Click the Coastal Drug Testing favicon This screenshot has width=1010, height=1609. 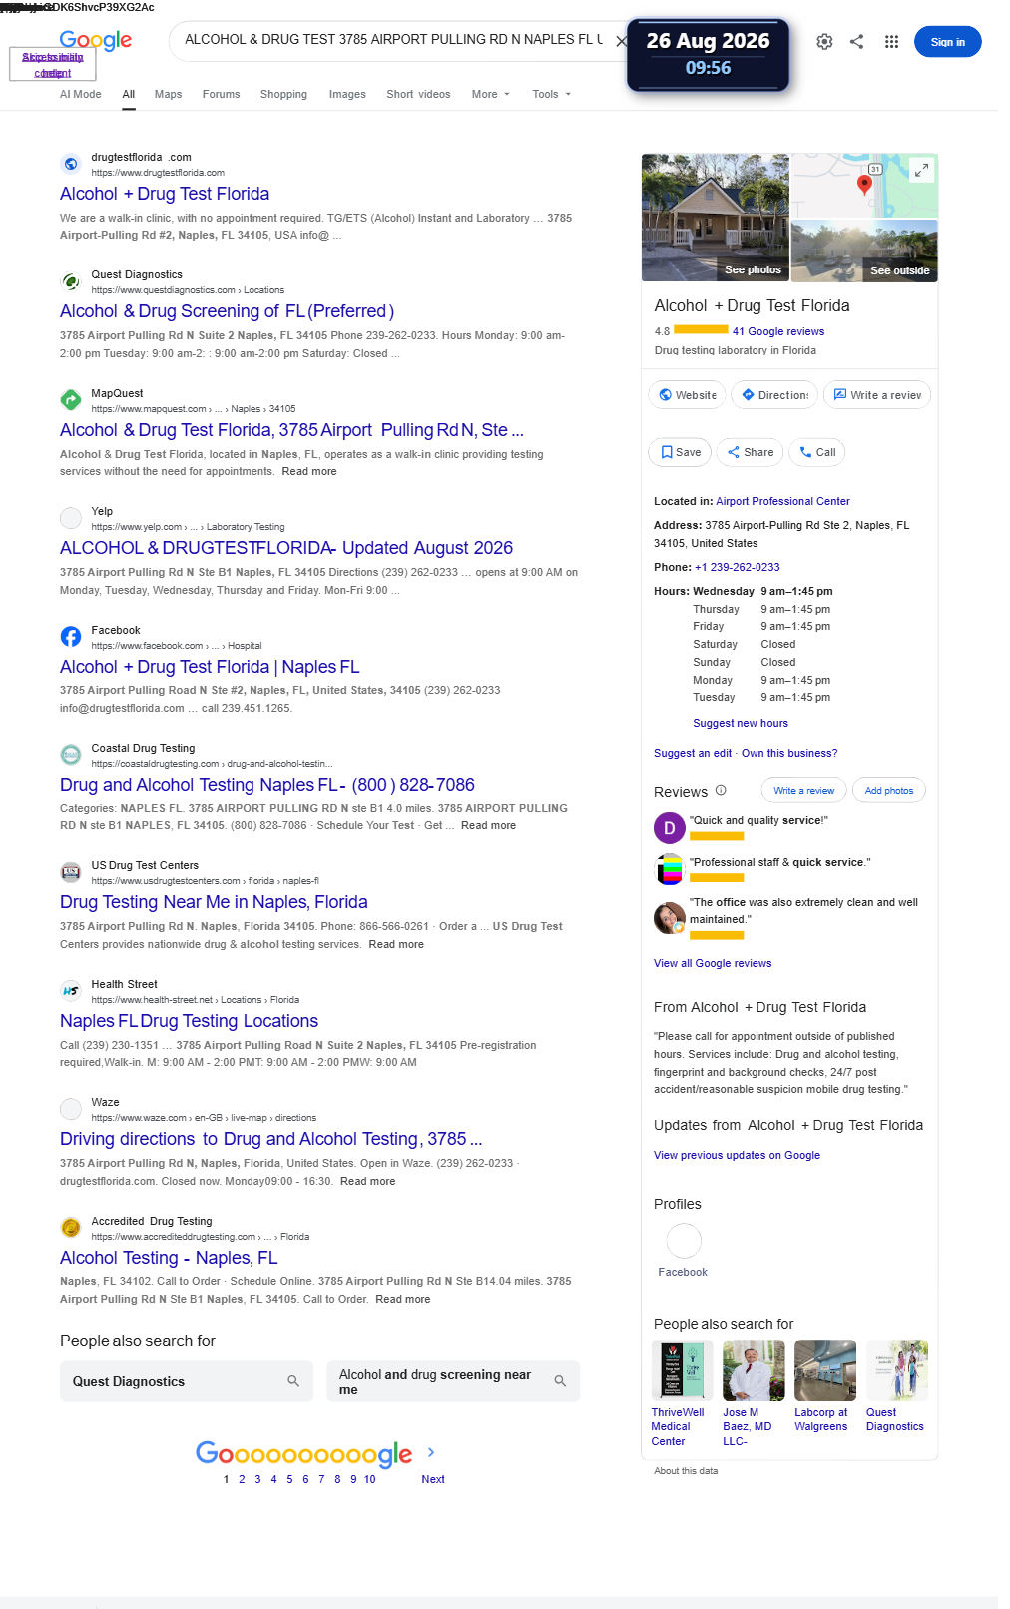(71, 755)
